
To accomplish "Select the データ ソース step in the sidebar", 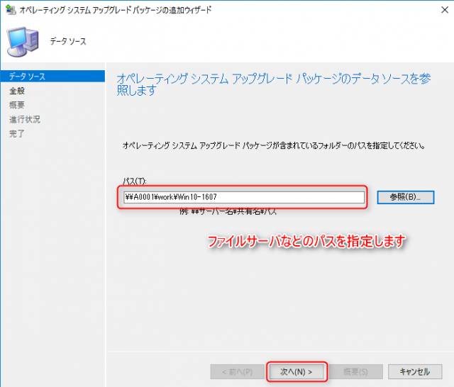I will [27, 76].
